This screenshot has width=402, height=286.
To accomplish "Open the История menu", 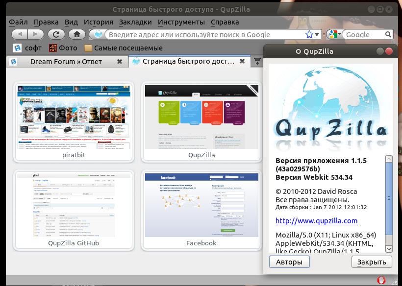I will click(99, 22).
